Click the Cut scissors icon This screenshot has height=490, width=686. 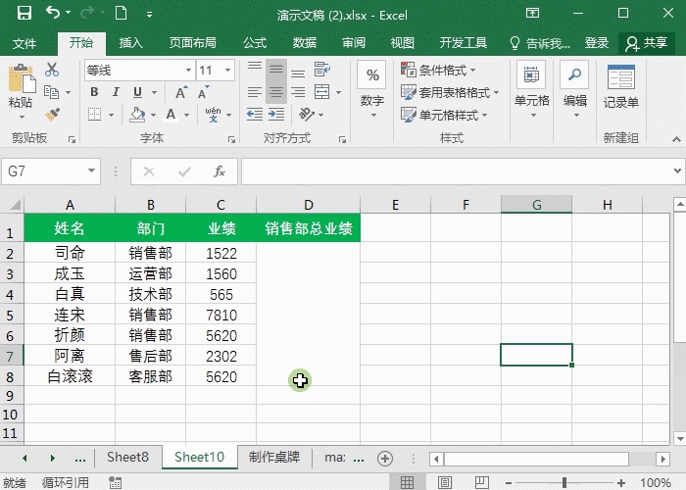click(52, 71)
